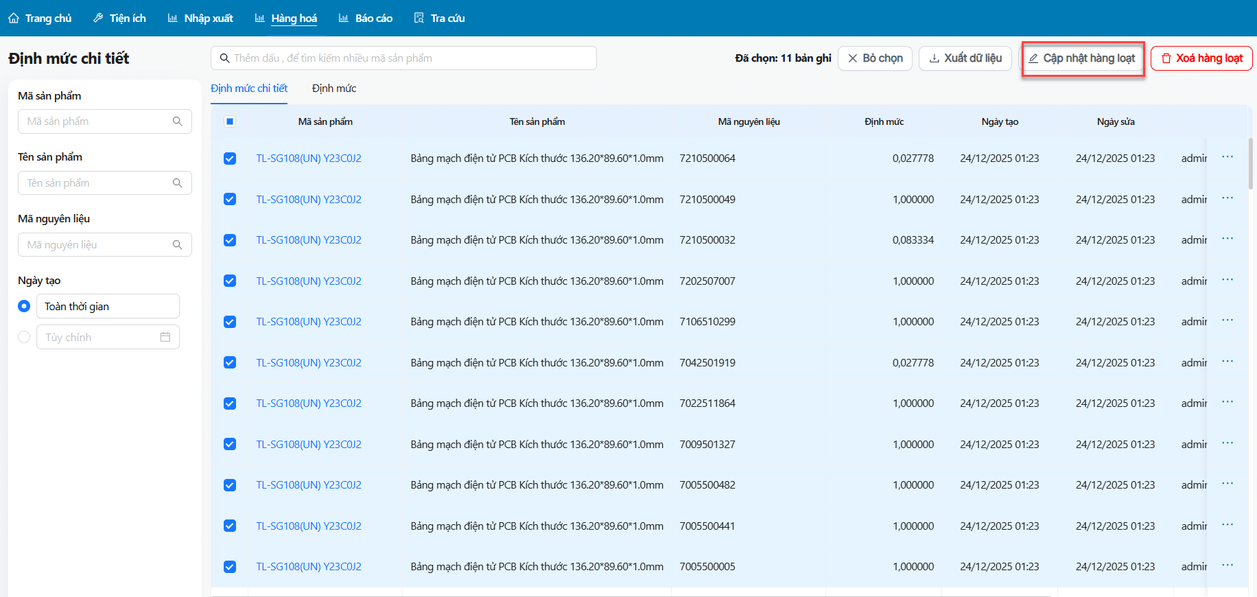Open the three-dots menu for material 7210500064

pos(1227,157)
